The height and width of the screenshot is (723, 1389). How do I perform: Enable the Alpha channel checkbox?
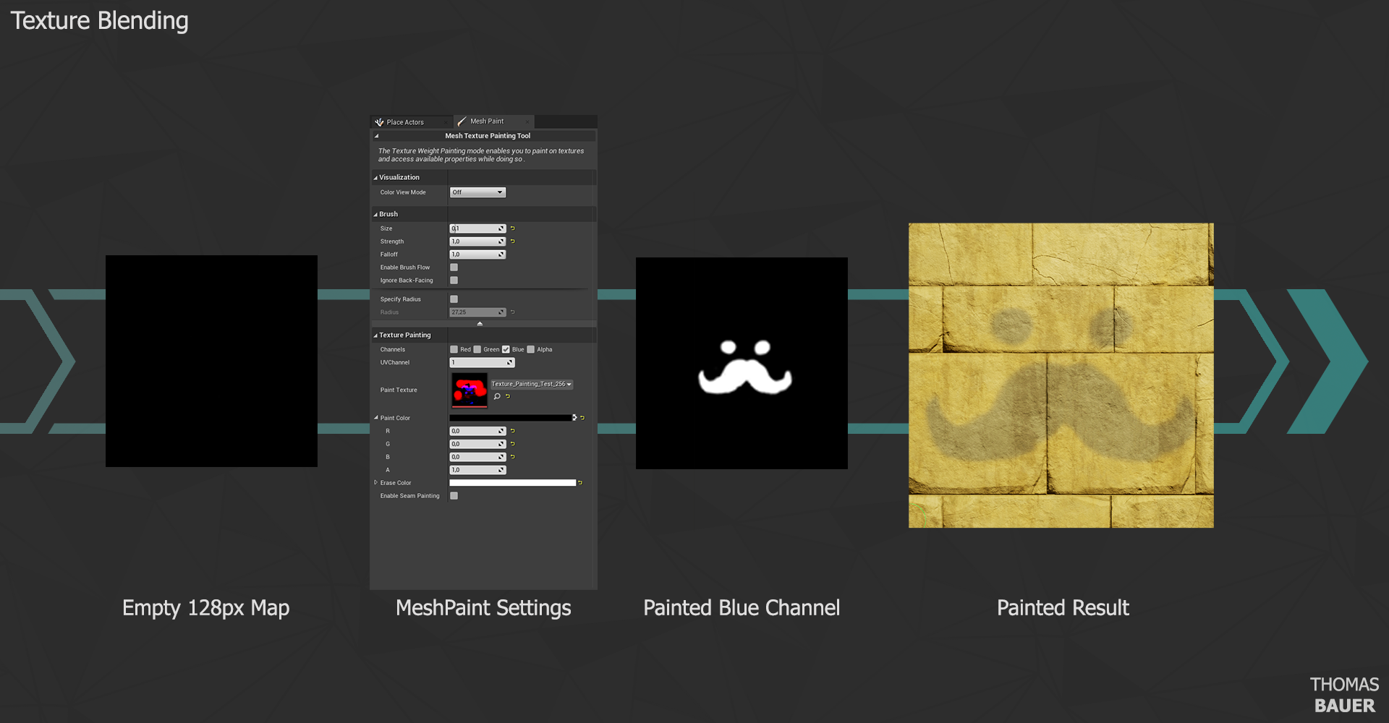pyautogui.click(x=530, y=350)
